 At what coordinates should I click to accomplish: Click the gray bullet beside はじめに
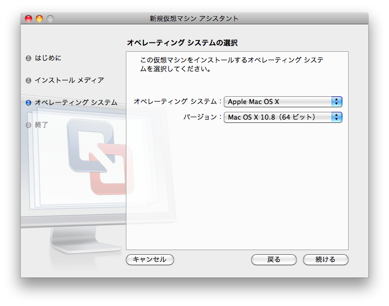click(28, 59)
